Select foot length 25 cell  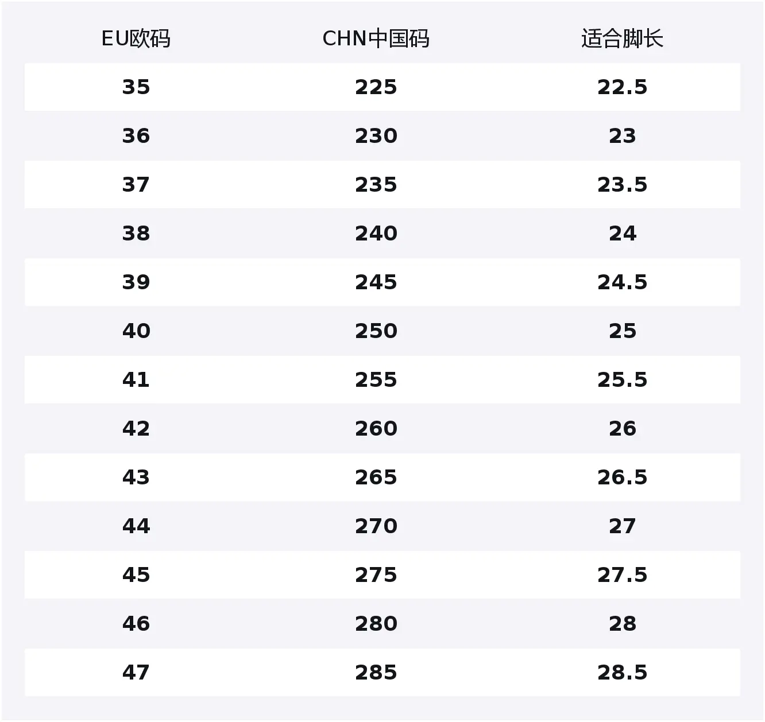pyautogui.click(x=622, y=331)
